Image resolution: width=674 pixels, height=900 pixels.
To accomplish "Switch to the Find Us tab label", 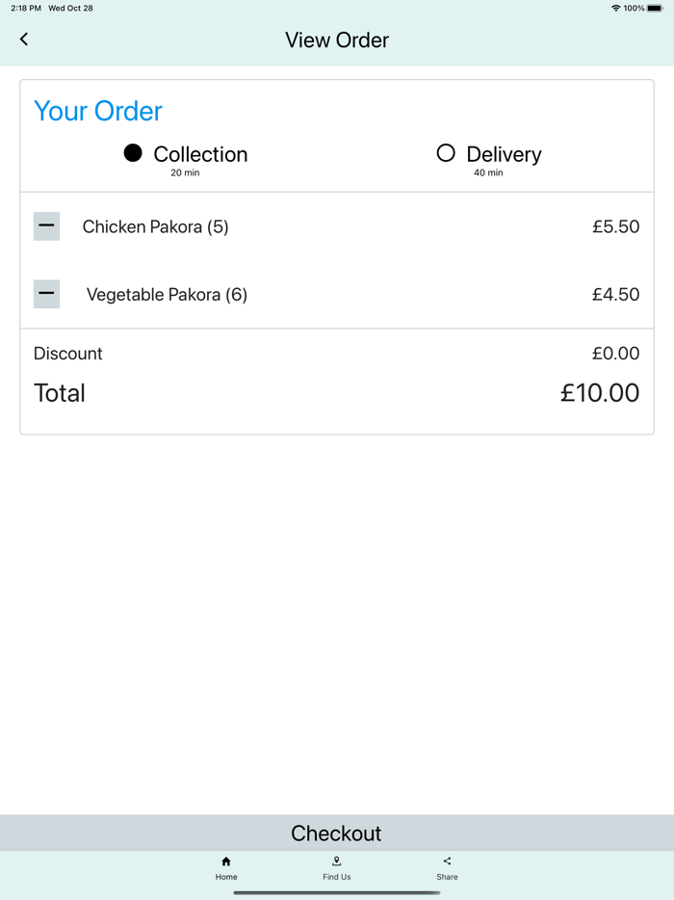I will coord(337,877).
